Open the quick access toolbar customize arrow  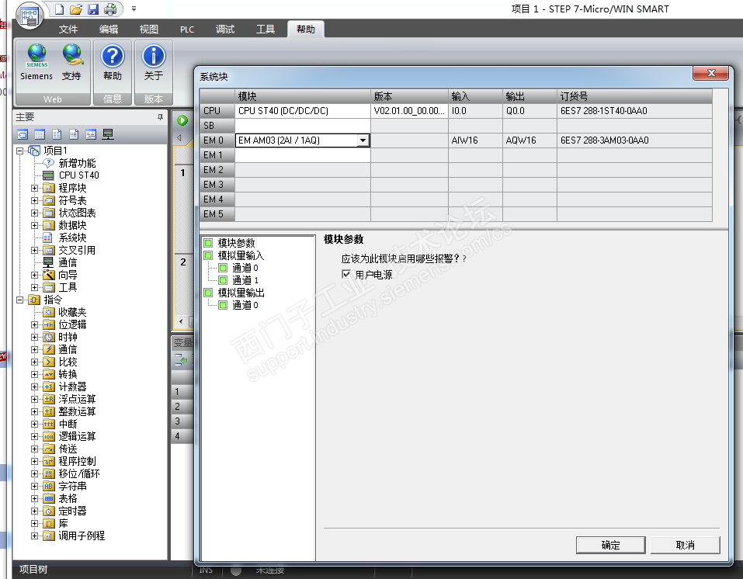click(x=134, y=9)
